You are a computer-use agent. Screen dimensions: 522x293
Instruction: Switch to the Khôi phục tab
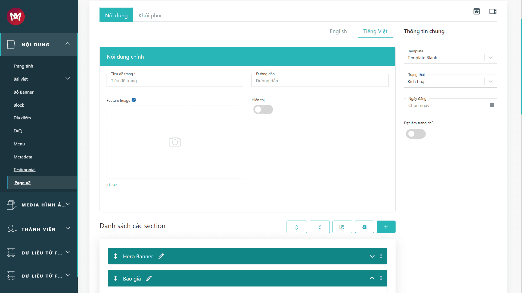click(x=151, y=15)
